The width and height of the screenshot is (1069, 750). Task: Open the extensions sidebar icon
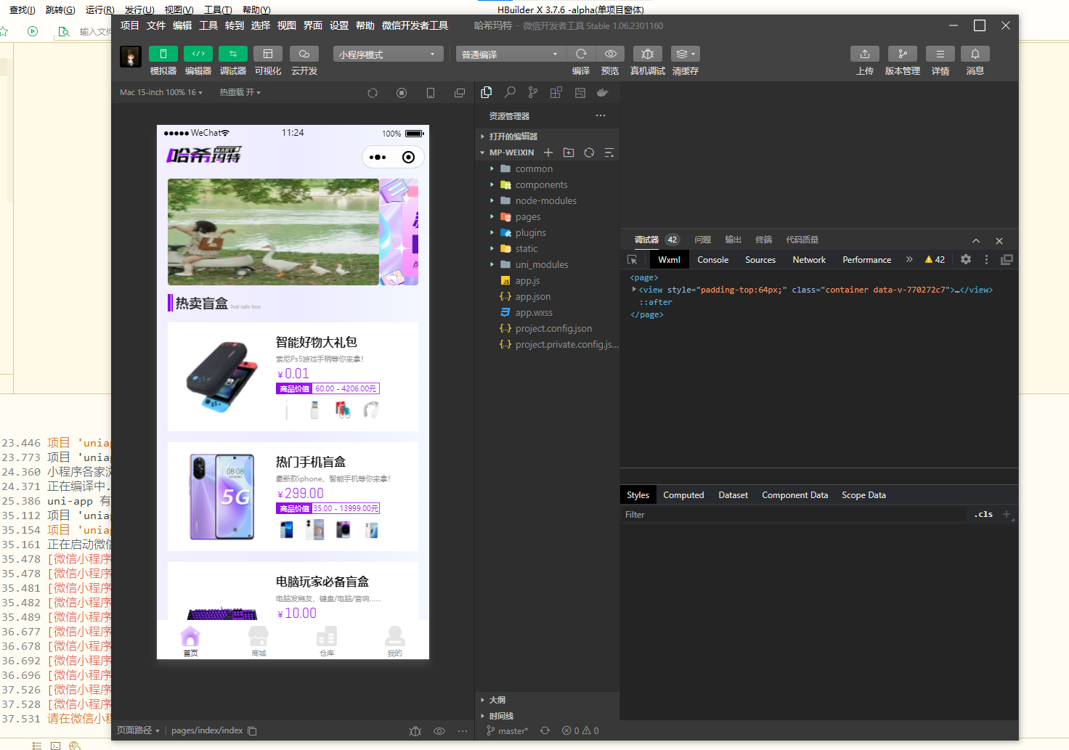[x=556, y=92]
